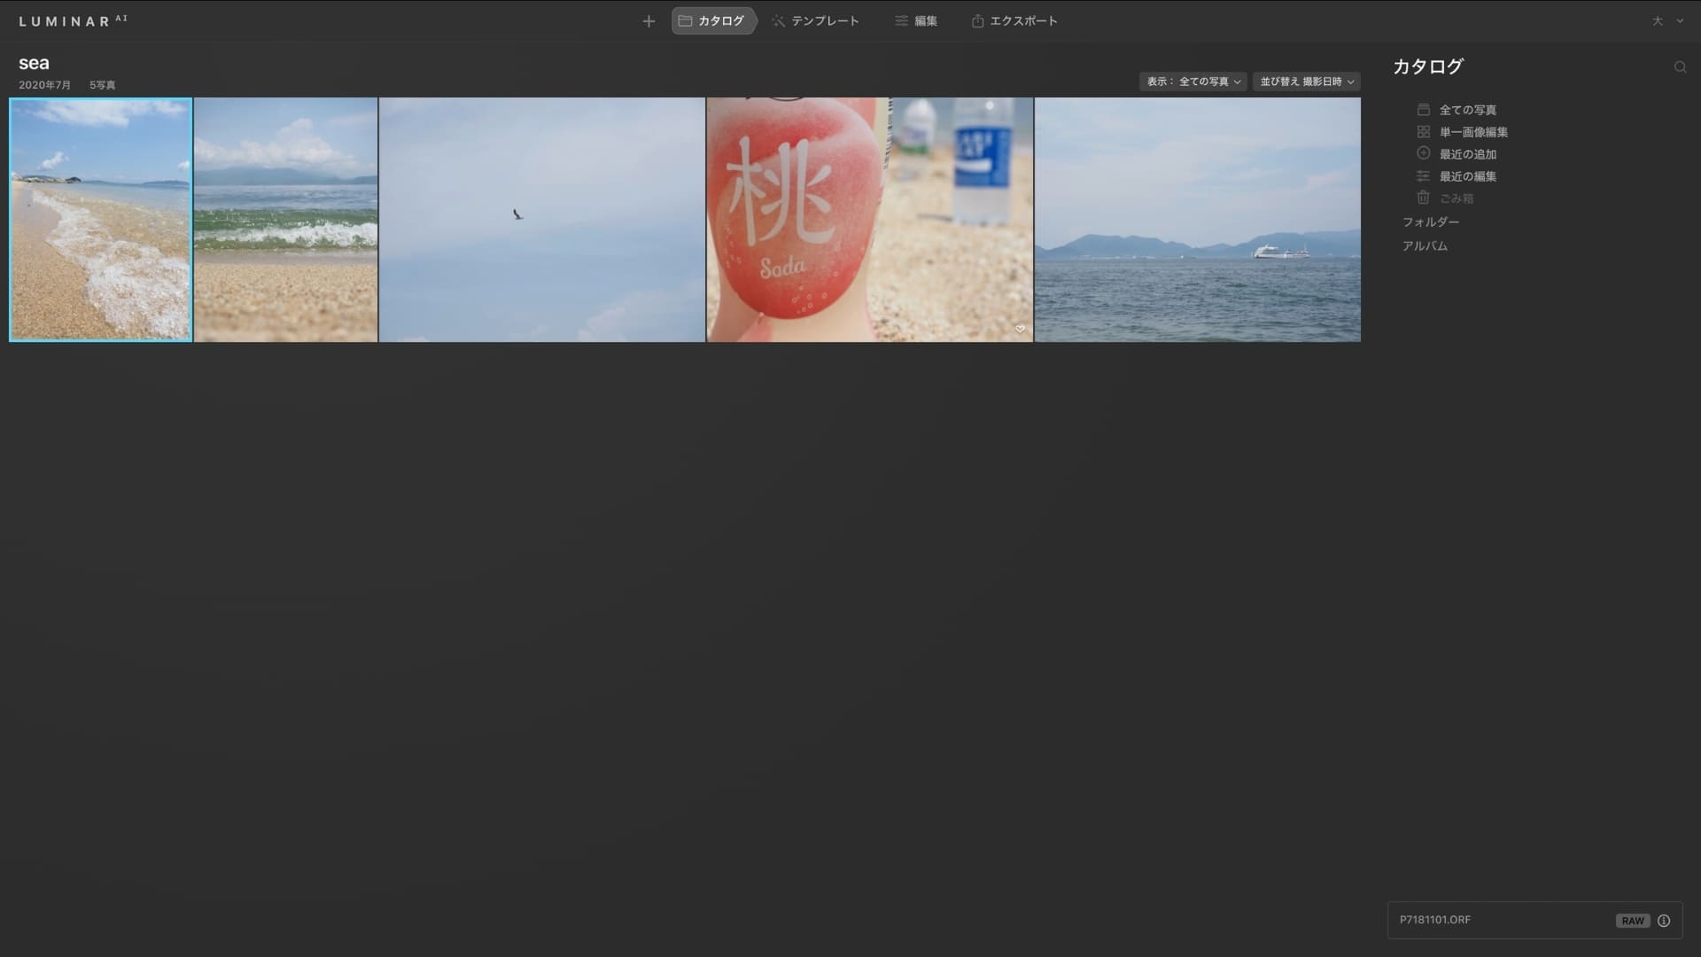Select the flying bird sky thumbnail
The image size is (1701, 957).
pos(541,220)
